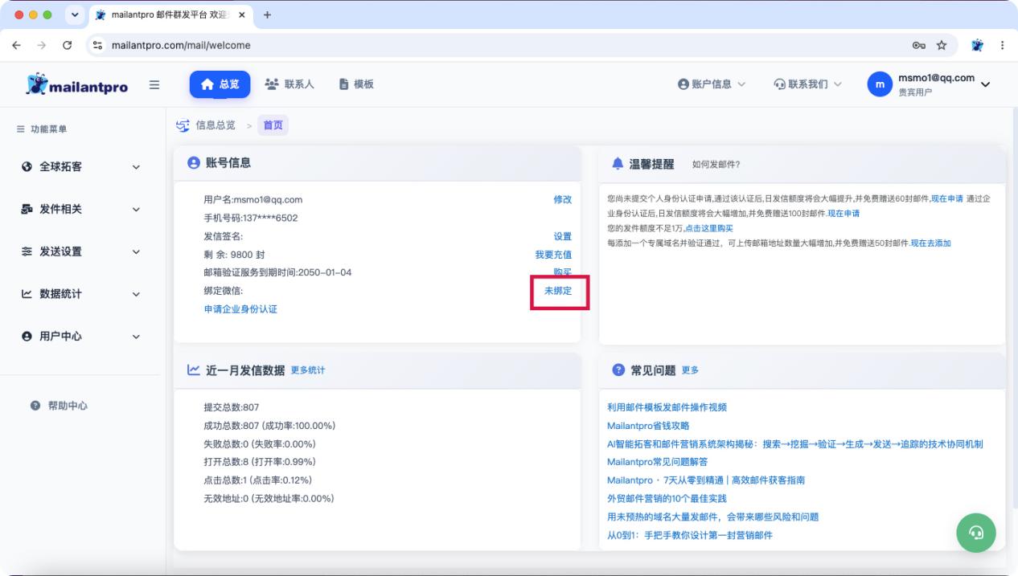This screenshot has height=576, width=1018.
Task: Open Mailantpro省钱攻略 article
Action: (648, 426)
